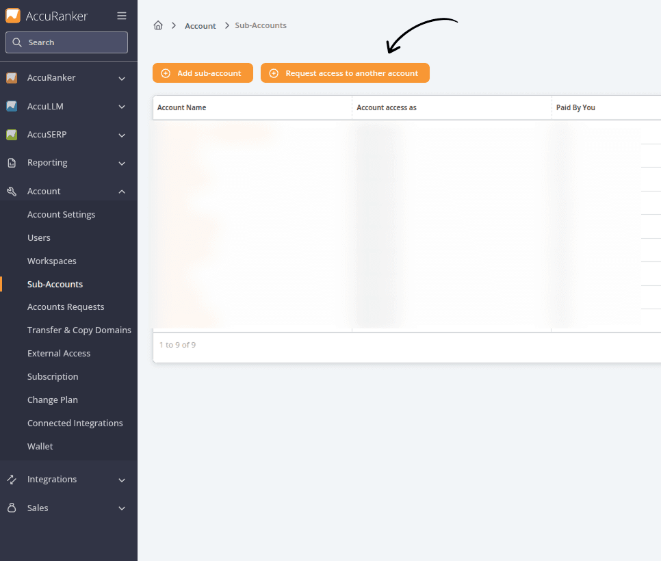Expand the AccuLLM section chevron
This screenshot has height=561, width=661.
(x=122, y=107)
